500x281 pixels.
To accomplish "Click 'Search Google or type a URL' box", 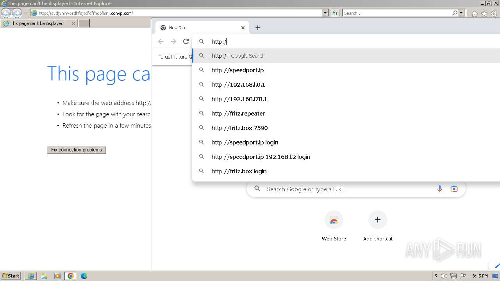I will (x=356, y=189).
